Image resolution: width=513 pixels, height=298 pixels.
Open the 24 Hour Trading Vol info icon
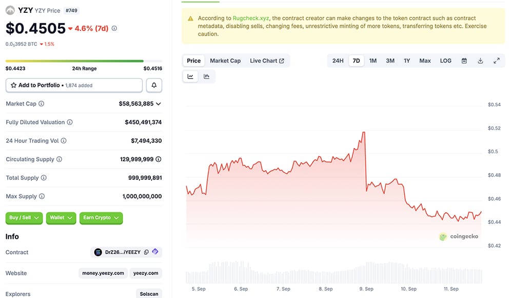[x=64, y=141]
